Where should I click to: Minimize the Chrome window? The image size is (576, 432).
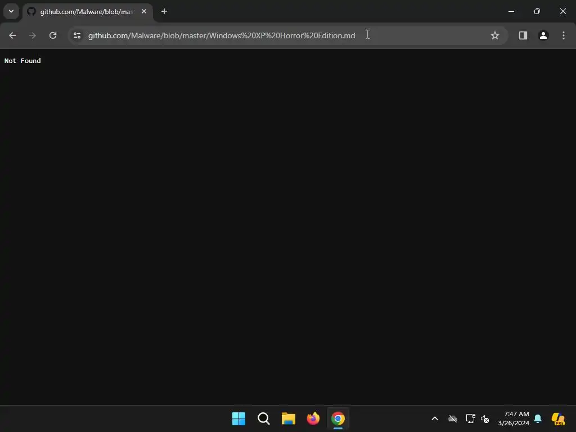coord(511,11)
